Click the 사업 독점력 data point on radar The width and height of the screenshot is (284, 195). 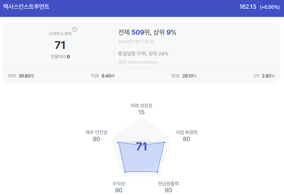(x=164, y=143)
